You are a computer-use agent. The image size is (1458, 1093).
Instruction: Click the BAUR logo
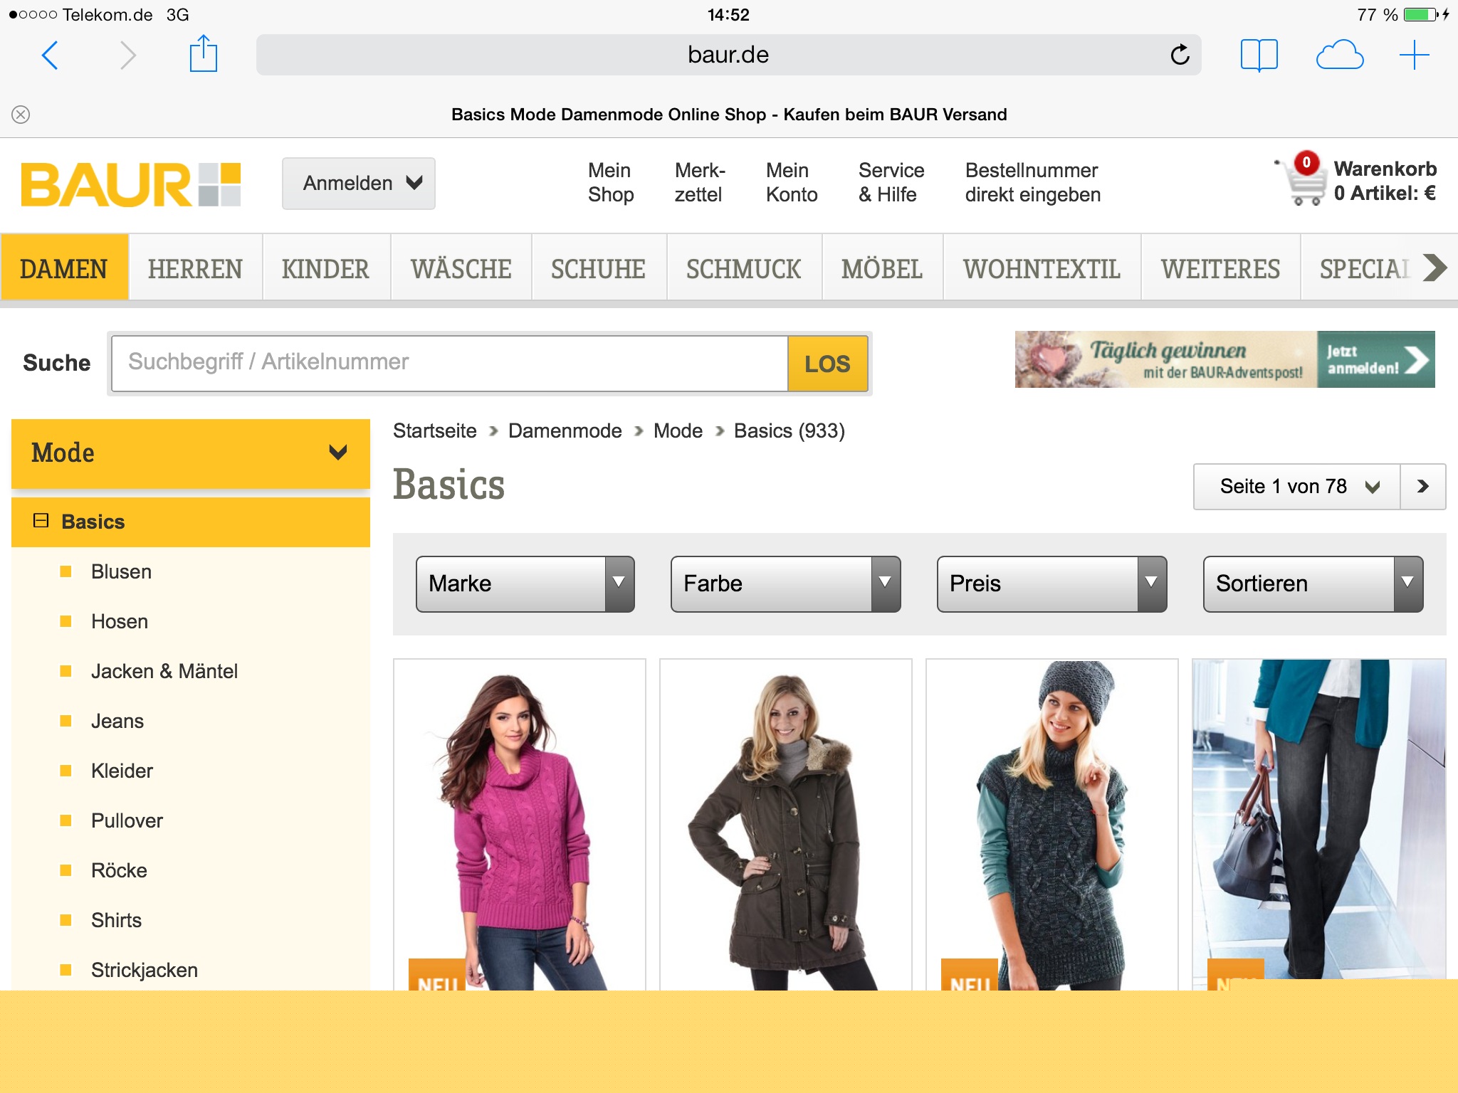[x=131, y=184]
